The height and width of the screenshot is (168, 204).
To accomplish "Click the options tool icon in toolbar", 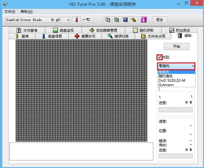I will click(134, 20).
